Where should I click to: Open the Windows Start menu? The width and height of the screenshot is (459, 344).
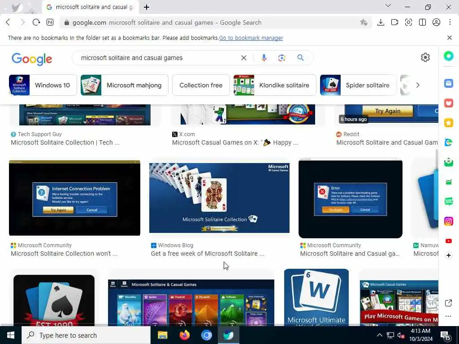[11, 335]
